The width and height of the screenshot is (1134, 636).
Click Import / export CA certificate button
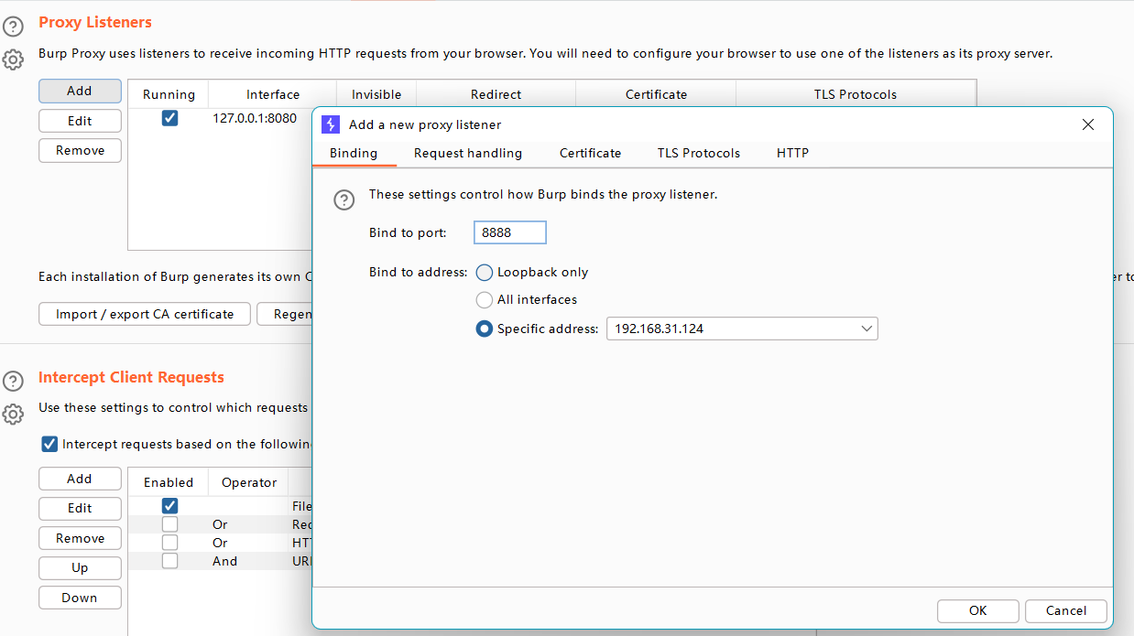[x=145, y=314]
